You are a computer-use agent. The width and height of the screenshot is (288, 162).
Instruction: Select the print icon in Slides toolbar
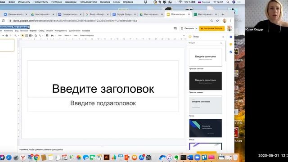click(7, 36)
